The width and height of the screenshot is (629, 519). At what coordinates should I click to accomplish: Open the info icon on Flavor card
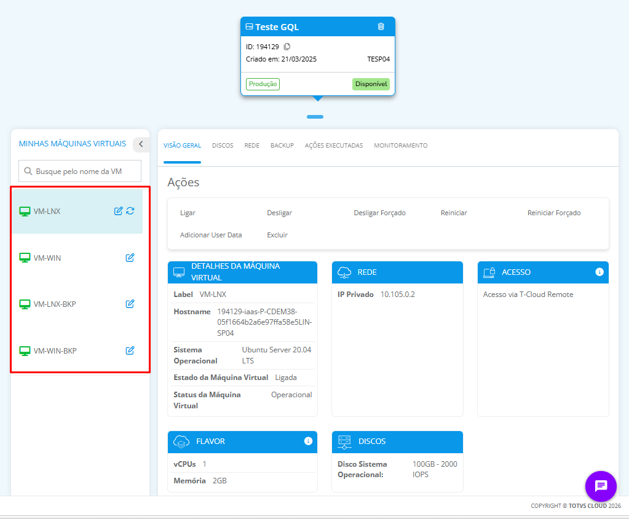click(308, 441)
